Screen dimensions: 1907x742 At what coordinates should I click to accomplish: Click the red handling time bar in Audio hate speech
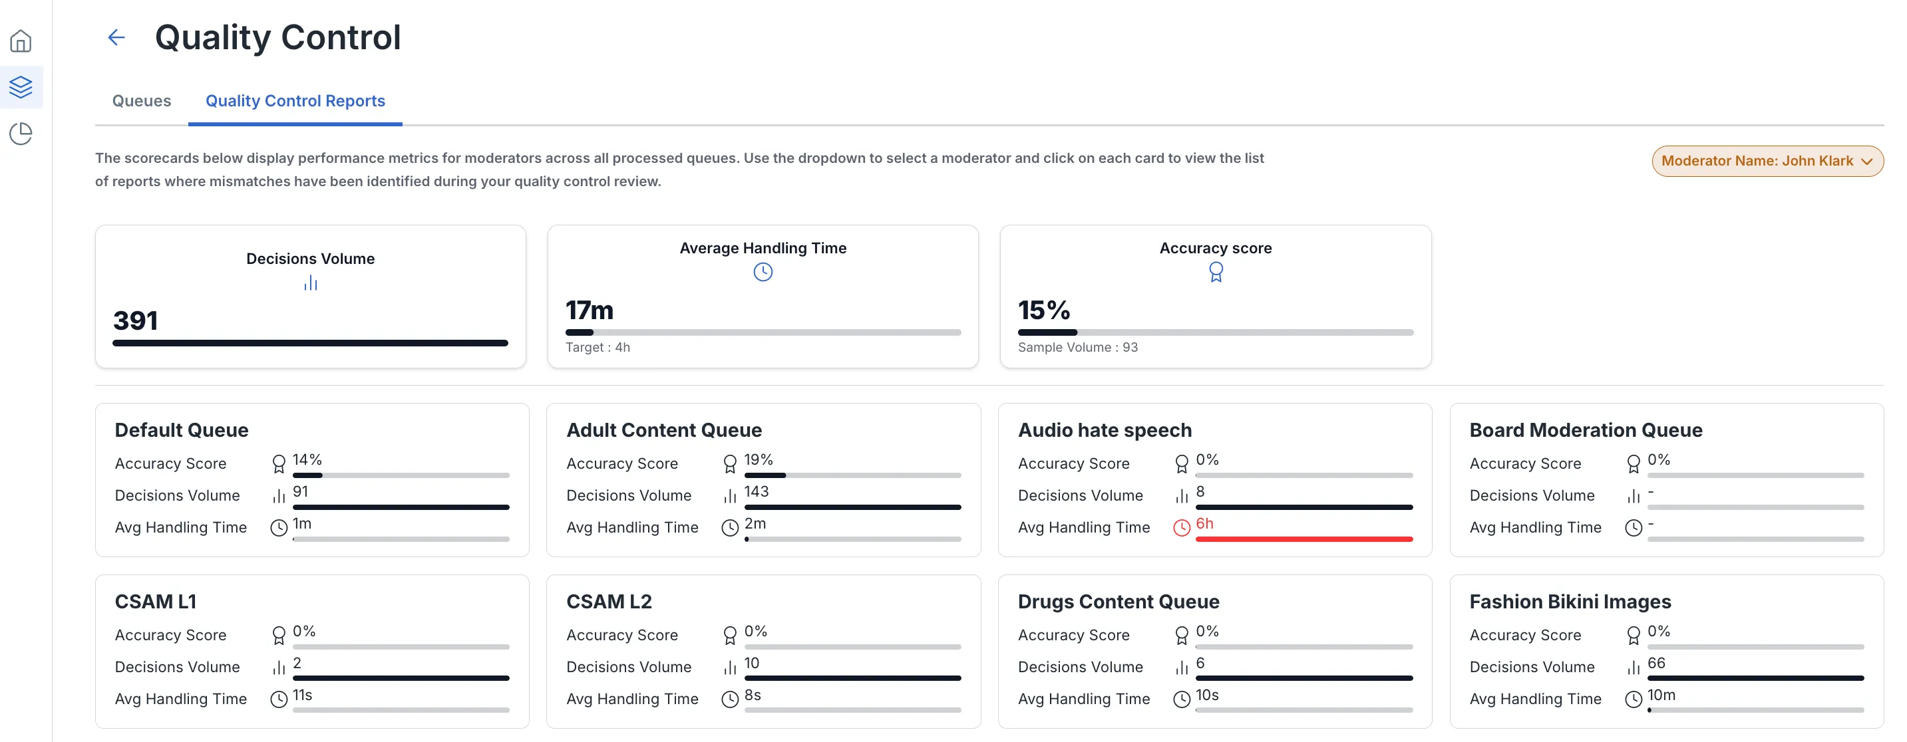[x=1303, y=539]
